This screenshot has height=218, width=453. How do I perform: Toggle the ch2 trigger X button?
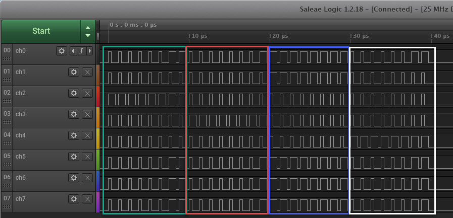pyautogui.click(x=87, y=93)
